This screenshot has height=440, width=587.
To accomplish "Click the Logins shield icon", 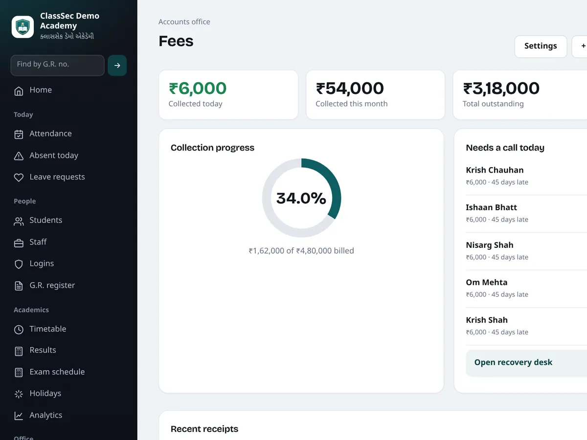I will click(x=19, y=264).
